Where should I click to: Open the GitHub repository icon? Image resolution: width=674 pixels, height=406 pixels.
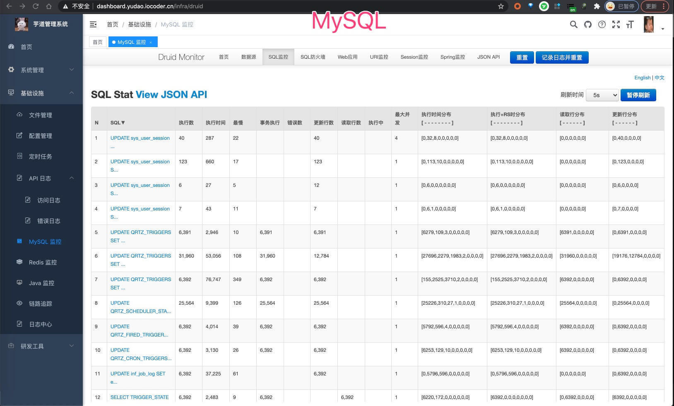(587, 24)
